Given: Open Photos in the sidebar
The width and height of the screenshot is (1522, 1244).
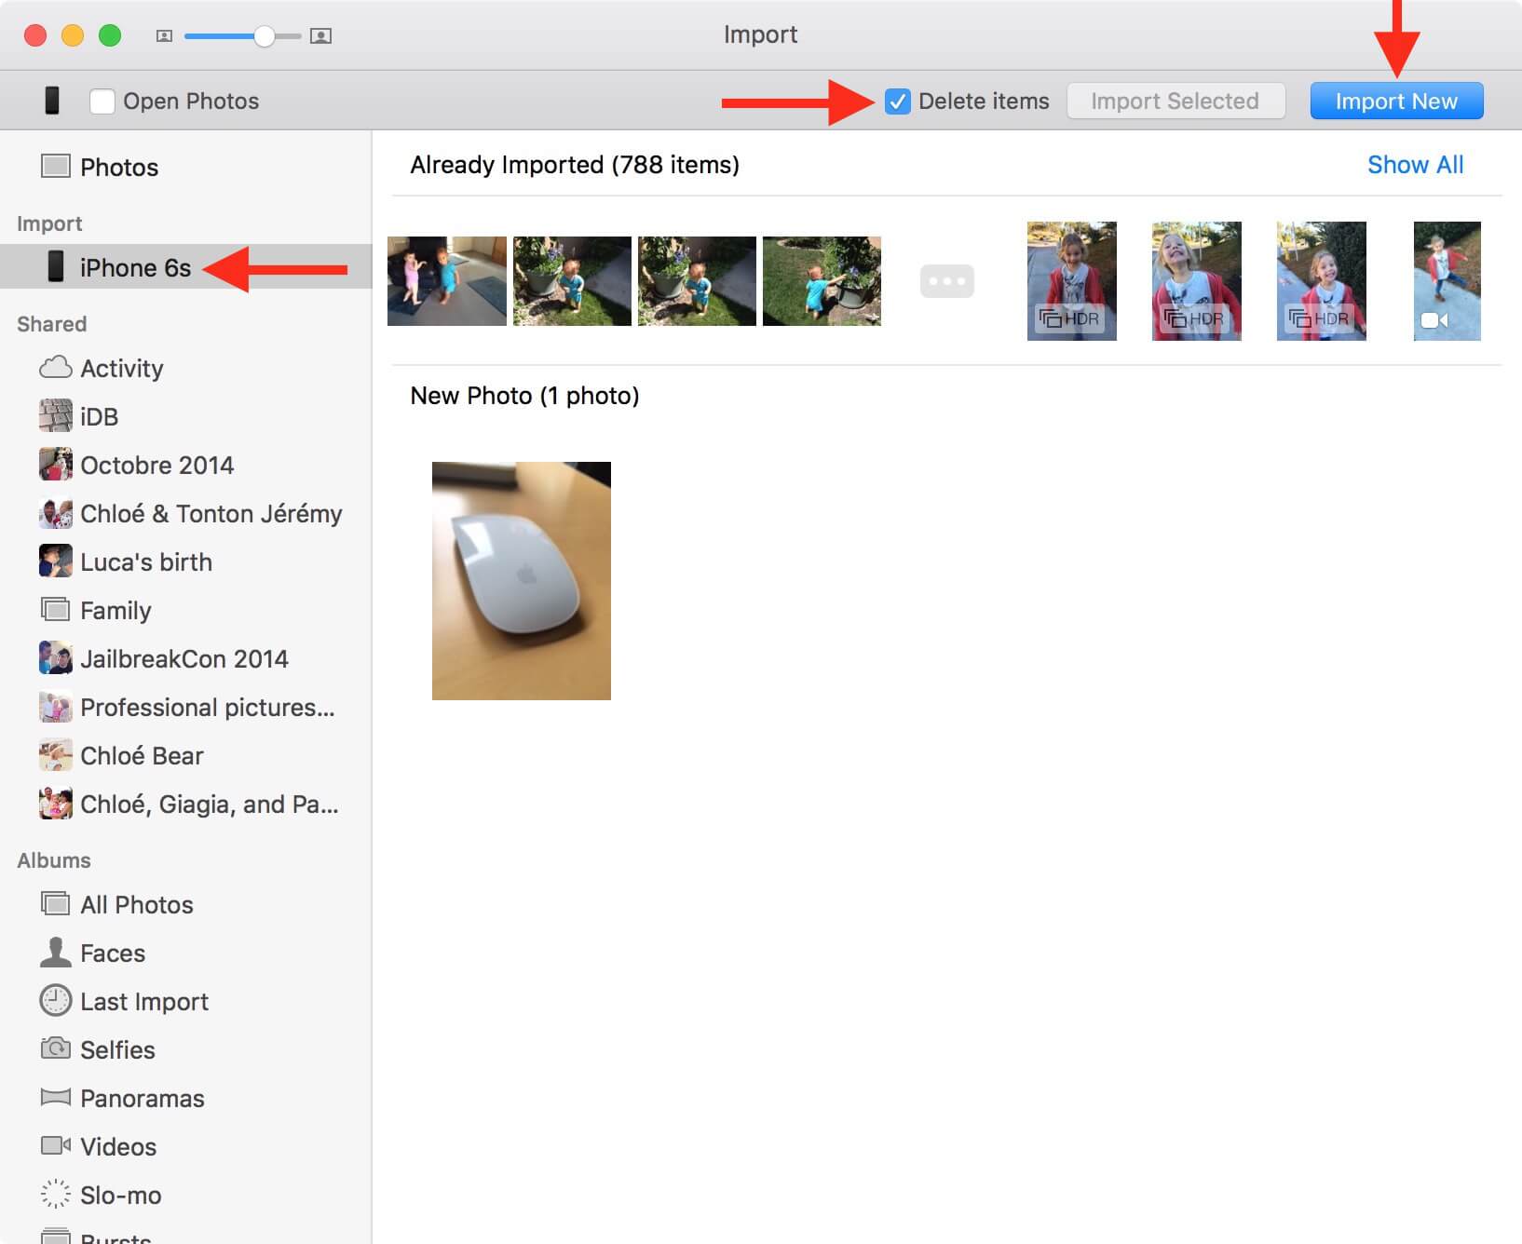Looking at the screenshot, I should tap(186, 168).
